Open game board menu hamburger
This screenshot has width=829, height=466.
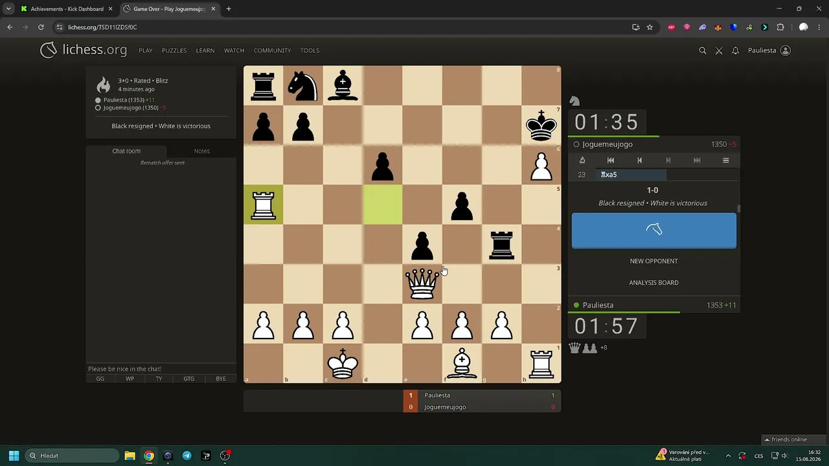(725, 161)
